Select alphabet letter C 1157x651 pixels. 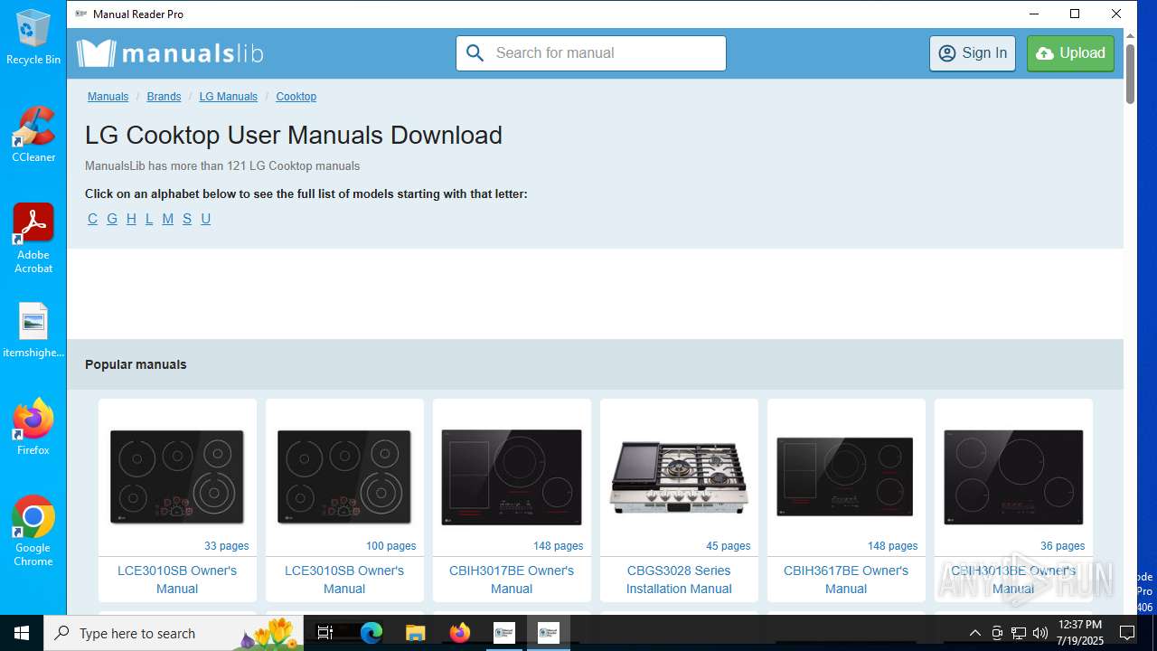(92, 219)
